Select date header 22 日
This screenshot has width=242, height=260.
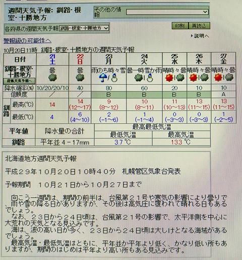tap(80, 59)
